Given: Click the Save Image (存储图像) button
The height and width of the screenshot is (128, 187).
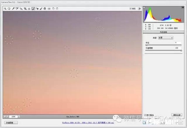Looking at the screenshot, I should click(x=11, y=123).
